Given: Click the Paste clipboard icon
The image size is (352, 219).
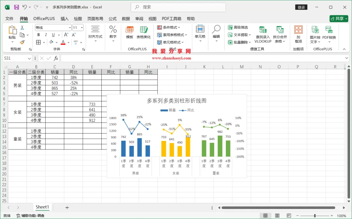Looking at the screenshot, I should click(12, 30).
